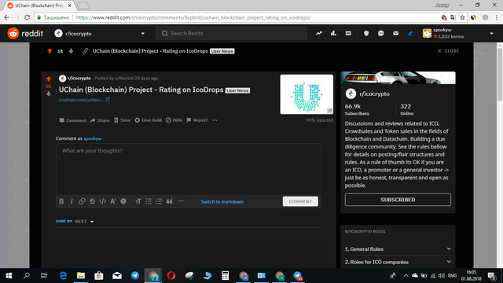
Task: Insert a link in the comment editor
Action: [x=82, y=201]
